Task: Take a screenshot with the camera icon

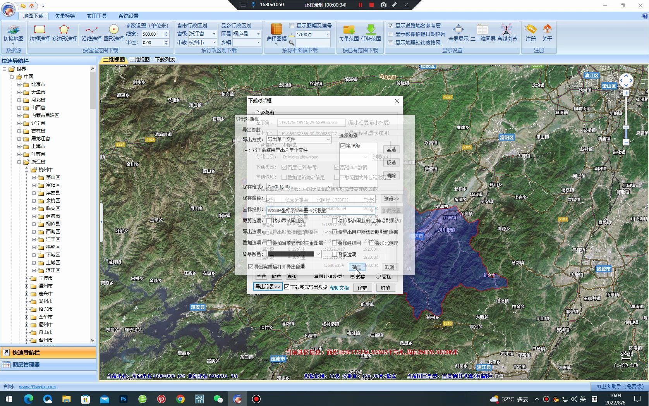Action: click(383, 5)
